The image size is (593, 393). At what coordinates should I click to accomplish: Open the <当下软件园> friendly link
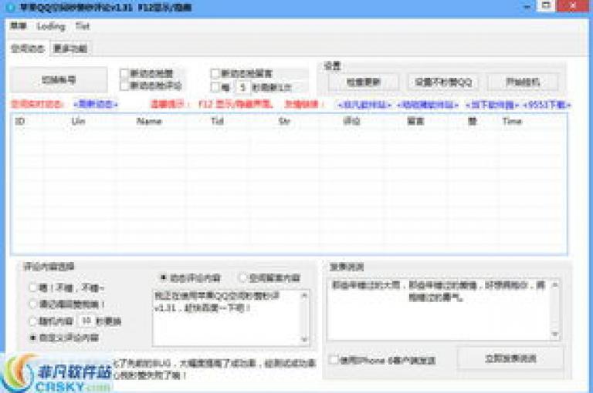tap(492, 105)
